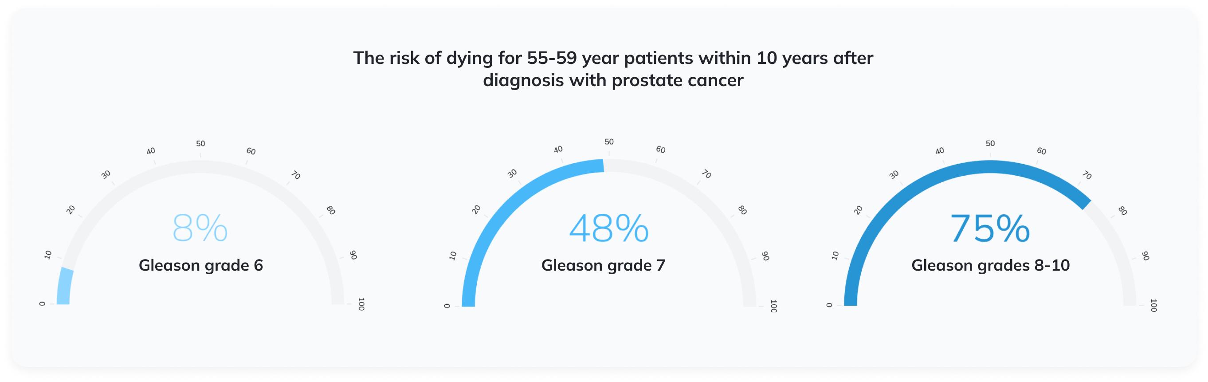Click the 30 tick label on Gleason 6 gauge
This screenshot has width=1208, height=382.
(106, 174)
